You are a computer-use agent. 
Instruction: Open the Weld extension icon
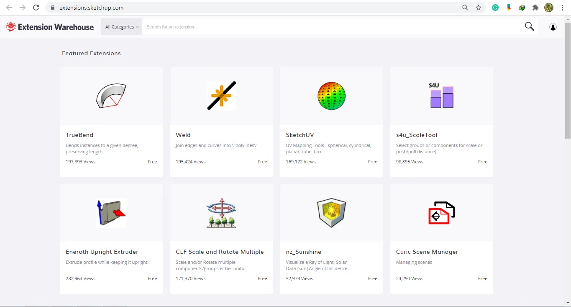click(221, 96)
